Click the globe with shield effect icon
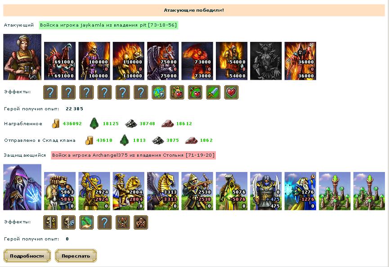This screenshot has width=389, height=267. (x=159, y=92)
